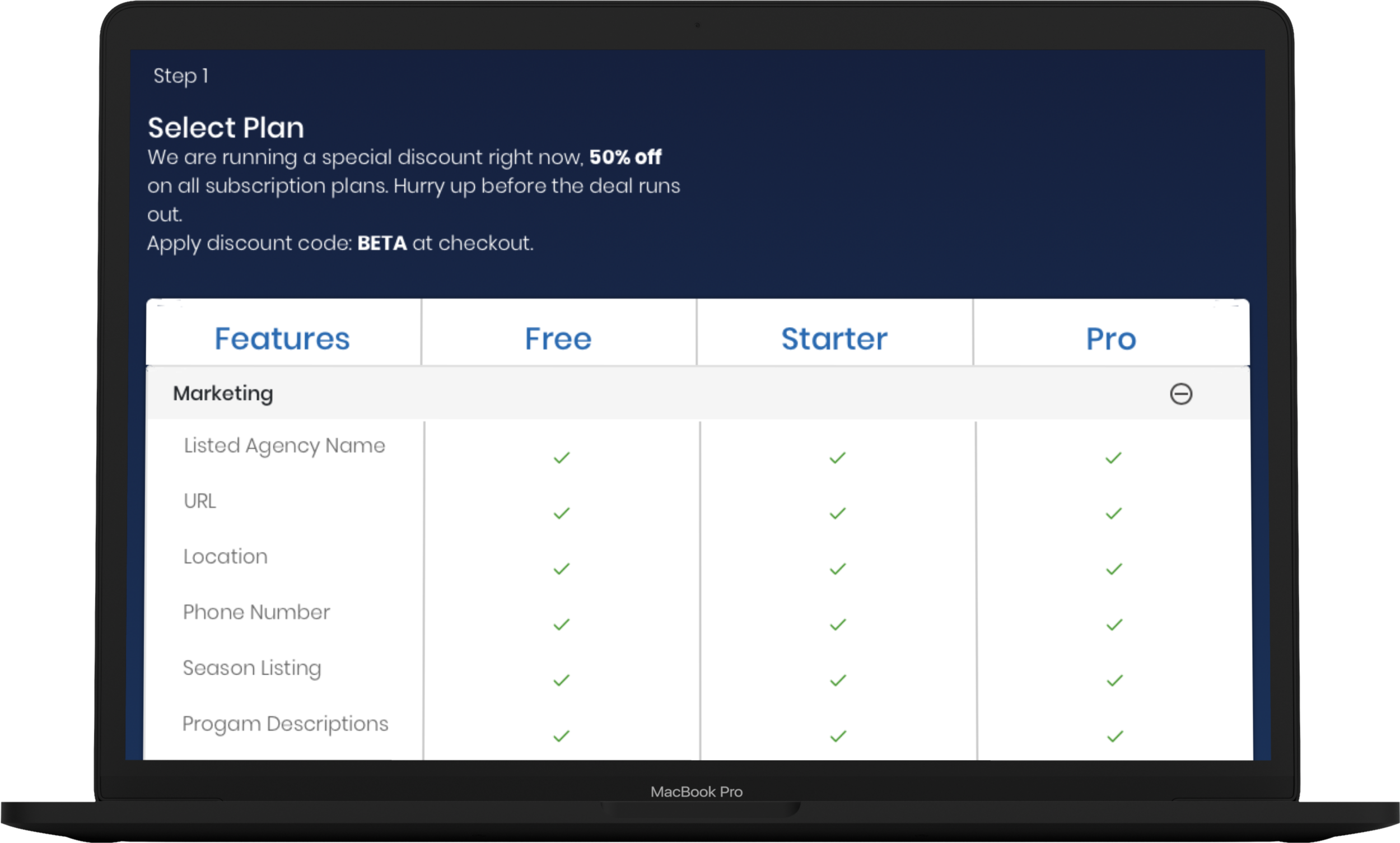Click the Season Listing feature label
1400x843 pixels.
tap(252, 669)
